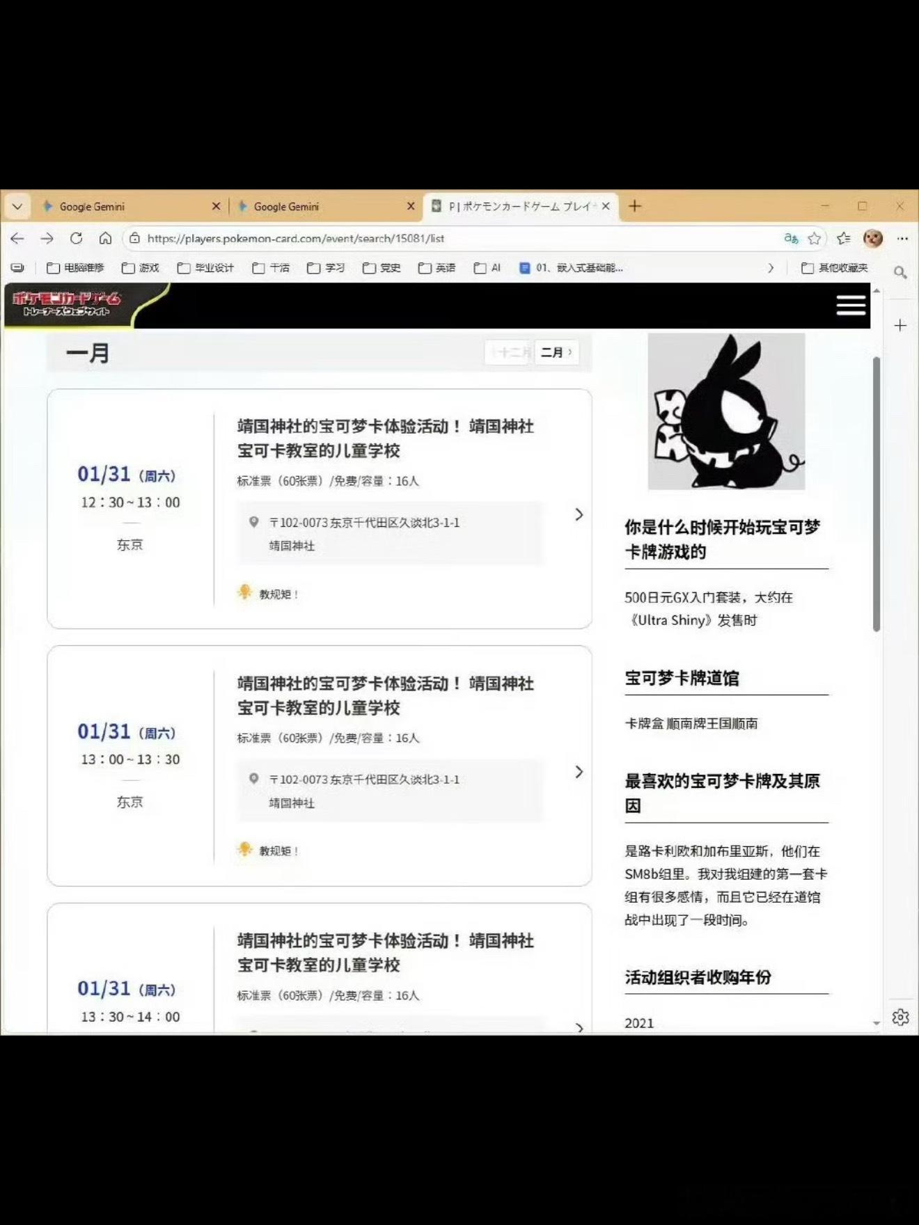The height and width of the screenshot is (1225, 919).
Task: Open a new browser tab
Action: coord(634,206)
